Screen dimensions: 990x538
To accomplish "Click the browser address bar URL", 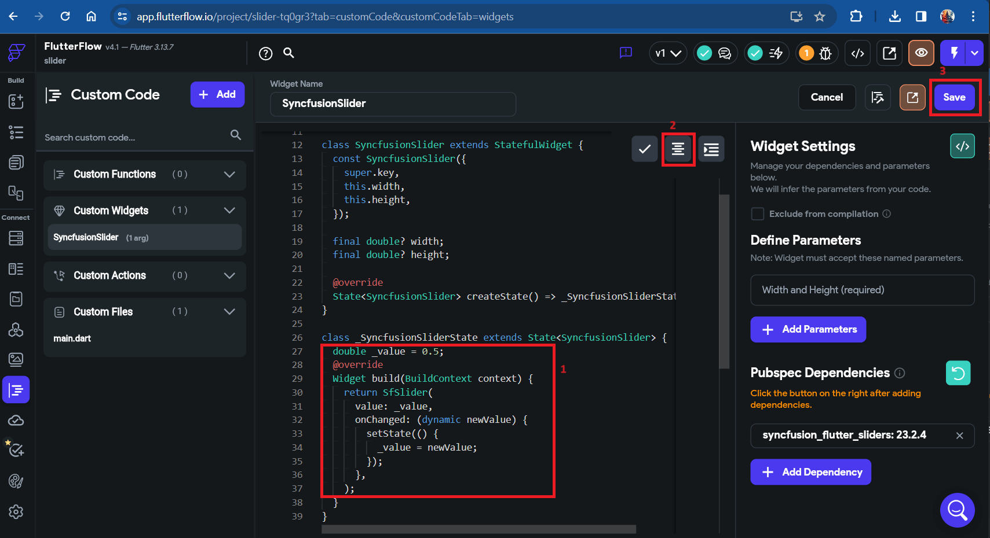I will click(x=325, y=17).
